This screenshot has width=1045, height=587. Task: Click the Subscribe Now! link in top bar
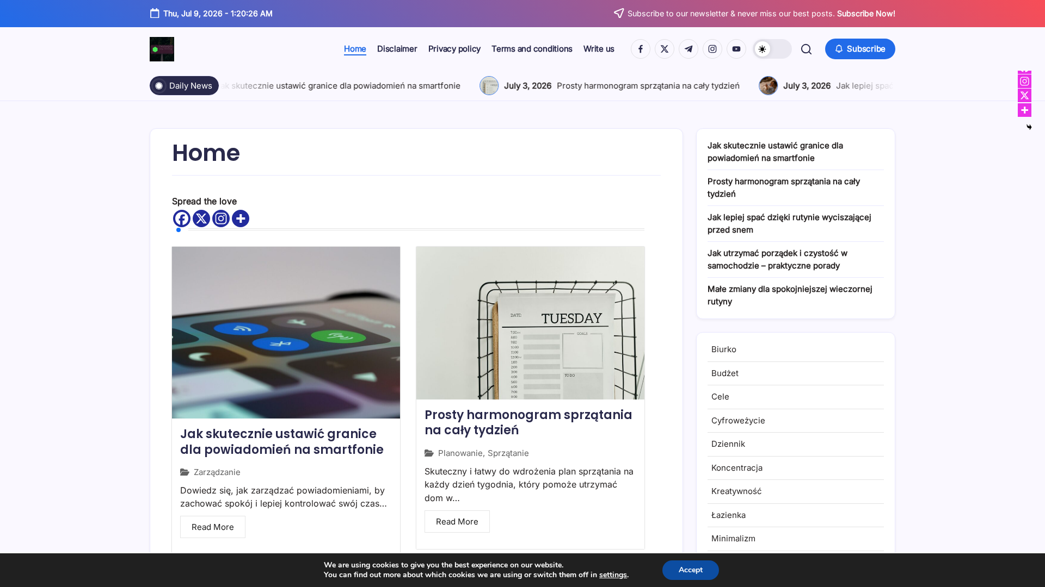coord(866,14)
